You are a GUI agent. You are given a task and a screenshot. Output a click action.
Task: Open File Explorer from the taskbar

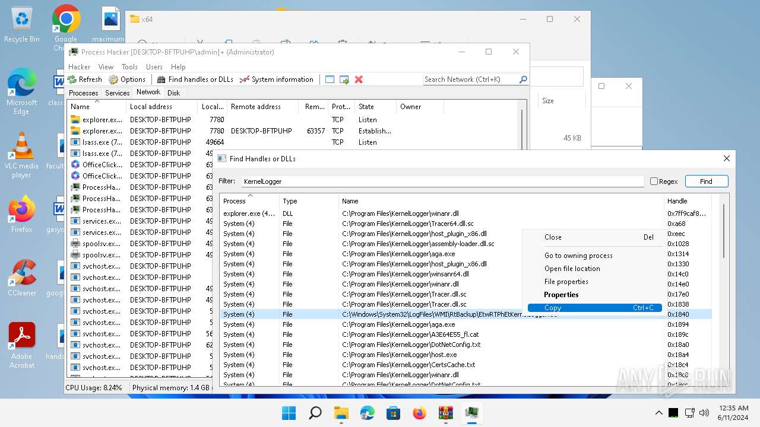coord(341,413)
